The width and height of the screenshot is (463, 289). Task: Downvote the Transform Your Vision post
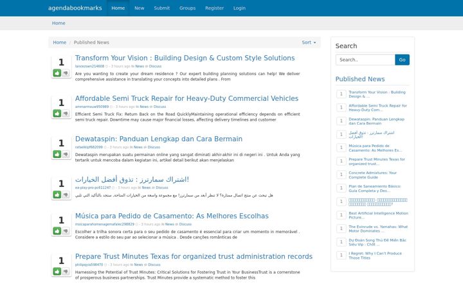[x=66, y=73]
